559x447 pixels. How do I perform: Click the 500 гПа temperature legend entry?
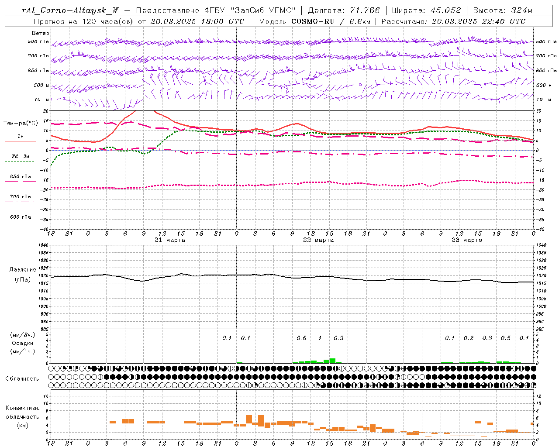point(21,217)
